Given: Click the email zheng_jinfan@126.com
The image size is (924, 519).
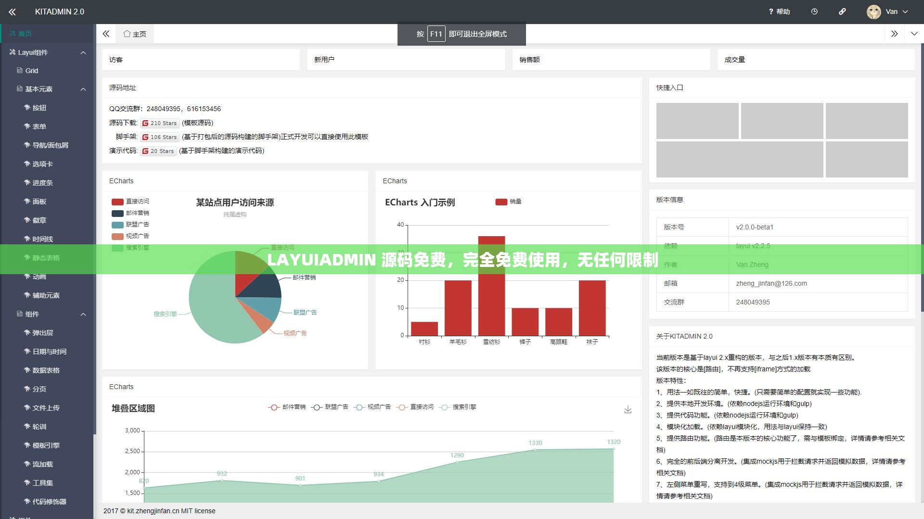Looking at the screenshot, I should click(x=771, y=283).
